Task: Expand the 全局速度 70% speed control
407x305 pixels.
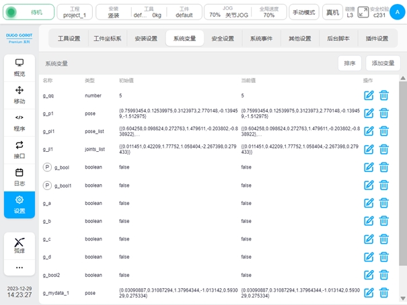Action: coord(268,12)
